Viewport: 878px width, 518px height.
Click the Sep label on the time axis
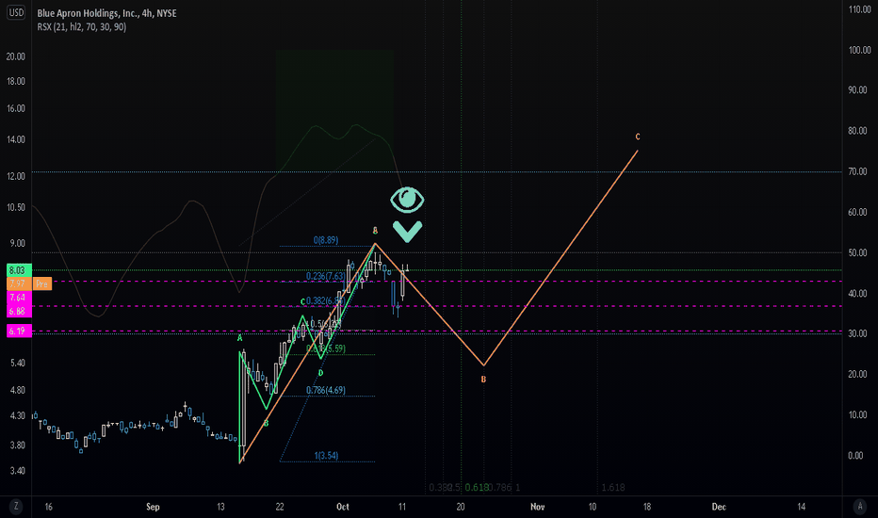coord(153,507)
